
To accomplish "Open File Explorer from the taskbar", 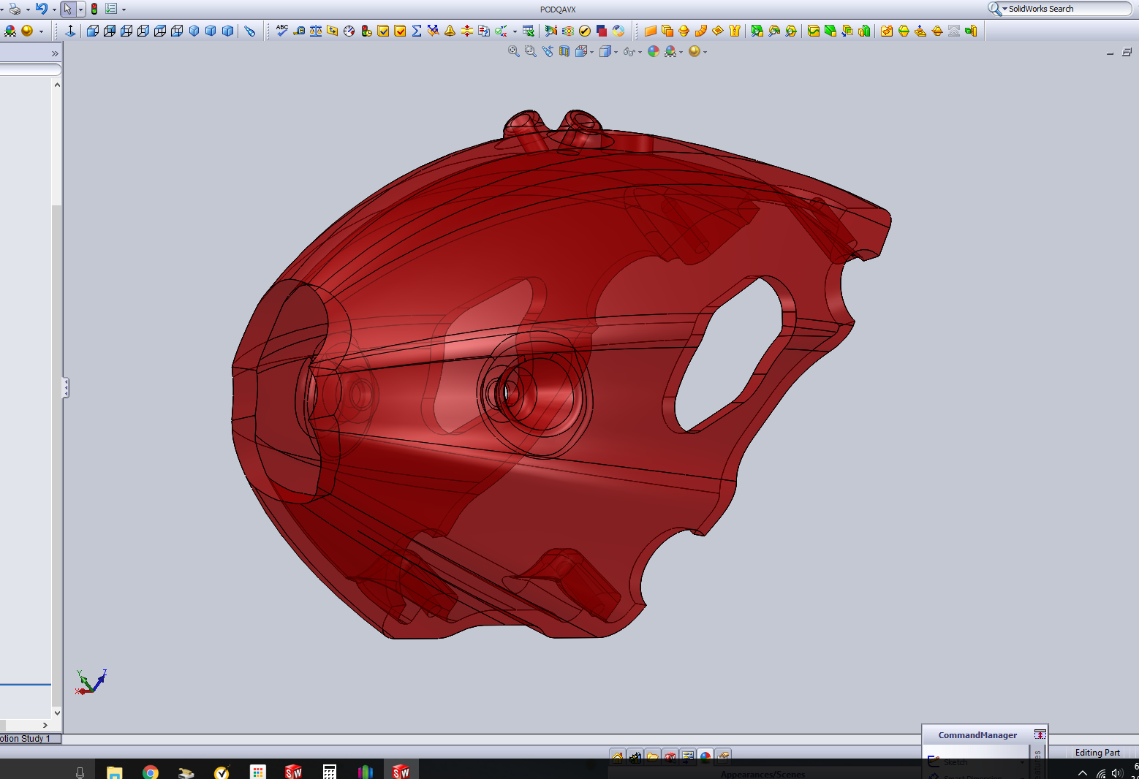I will click(115, 772).
